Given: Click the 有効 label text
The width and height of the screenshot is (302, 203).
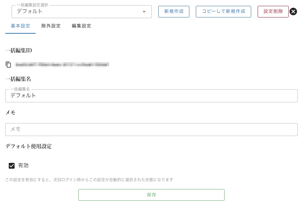Looking at the screenshot, I should (x=23, y=165).
